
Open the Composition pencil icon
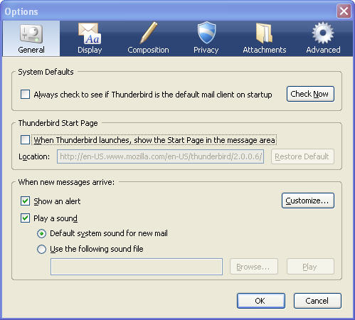148,33
